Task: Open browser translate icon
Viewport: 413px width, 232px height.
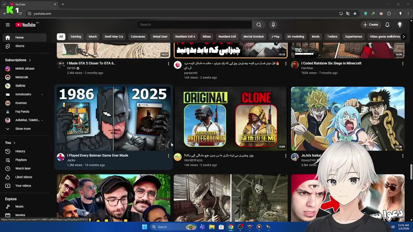Action: click(x=348, y=14)
